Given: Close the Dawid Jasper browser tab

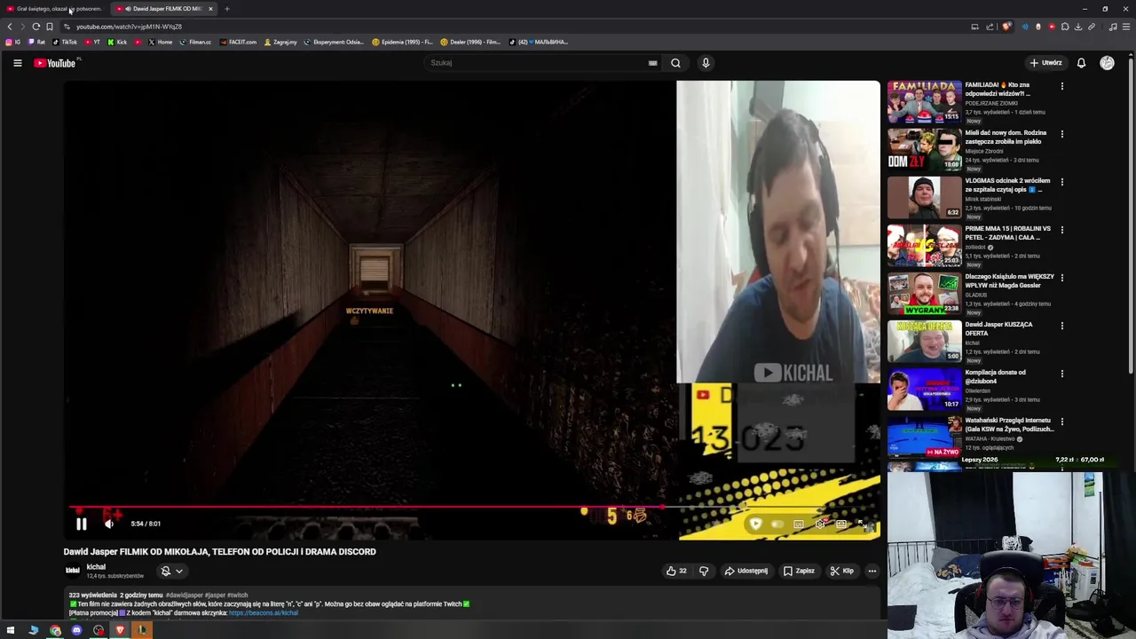Looking at the screenshot, I should pos(210,9).
